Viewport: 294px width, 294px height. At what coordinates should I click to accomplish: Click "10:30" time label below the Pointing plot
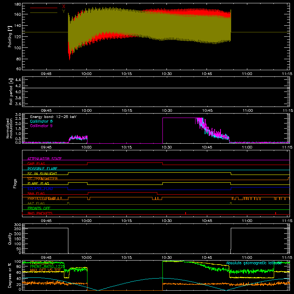point(167,74)
